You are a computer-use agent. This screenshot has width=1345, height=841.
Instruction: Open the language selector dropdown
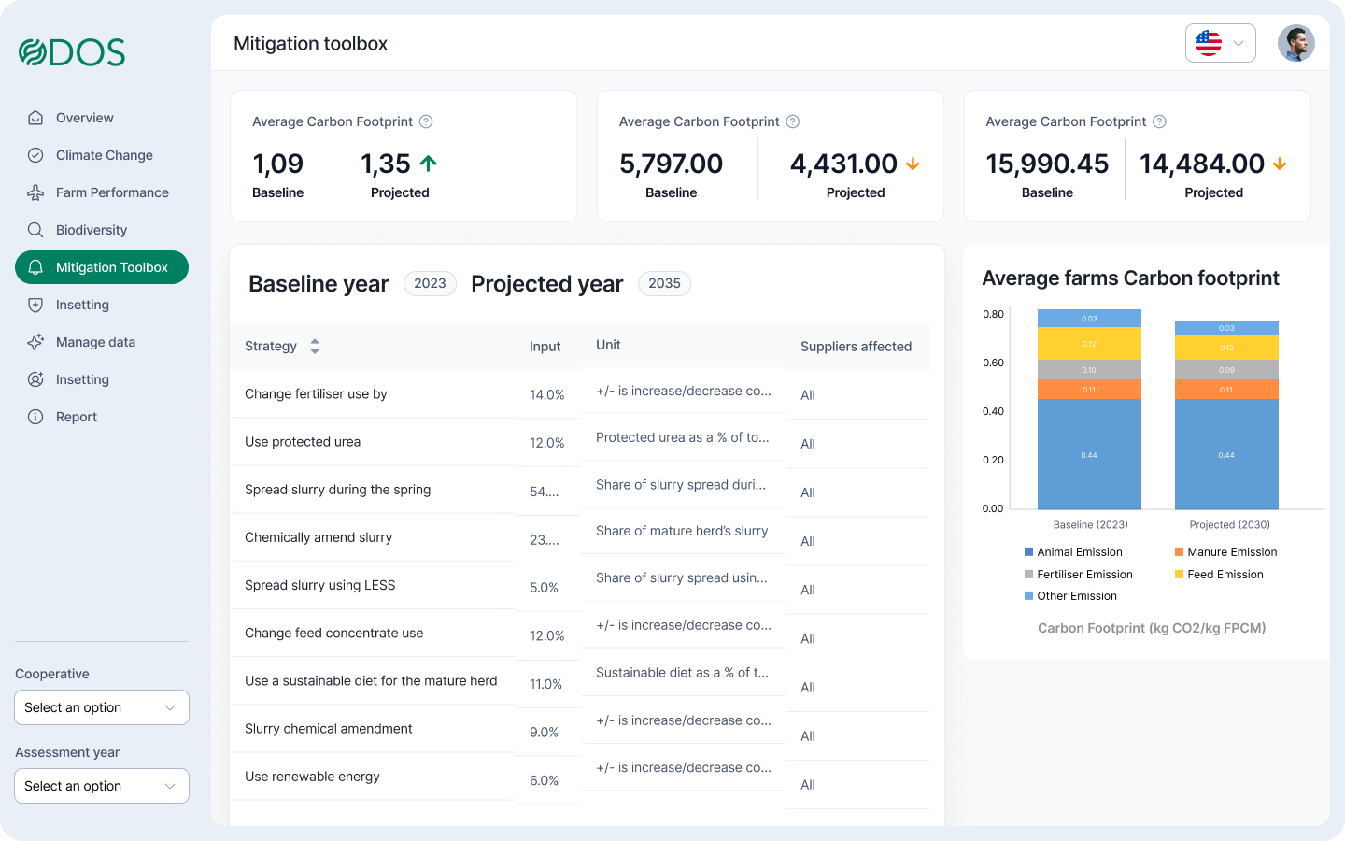pos(1221,43)
